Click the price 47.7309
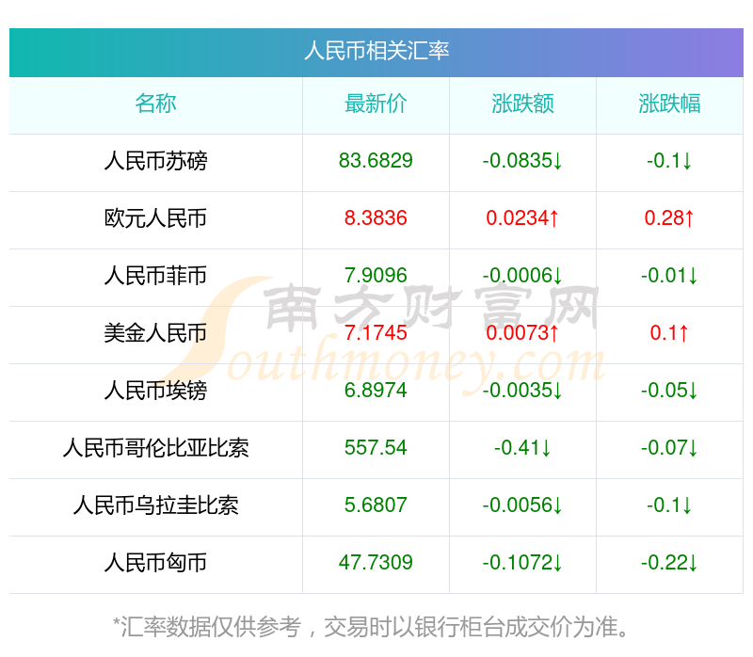 (x=376, y=563)
